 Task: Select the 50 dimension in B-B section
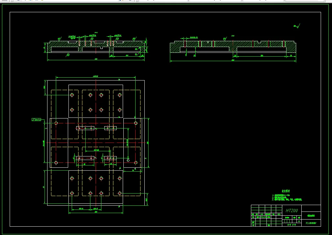(291, 55)
